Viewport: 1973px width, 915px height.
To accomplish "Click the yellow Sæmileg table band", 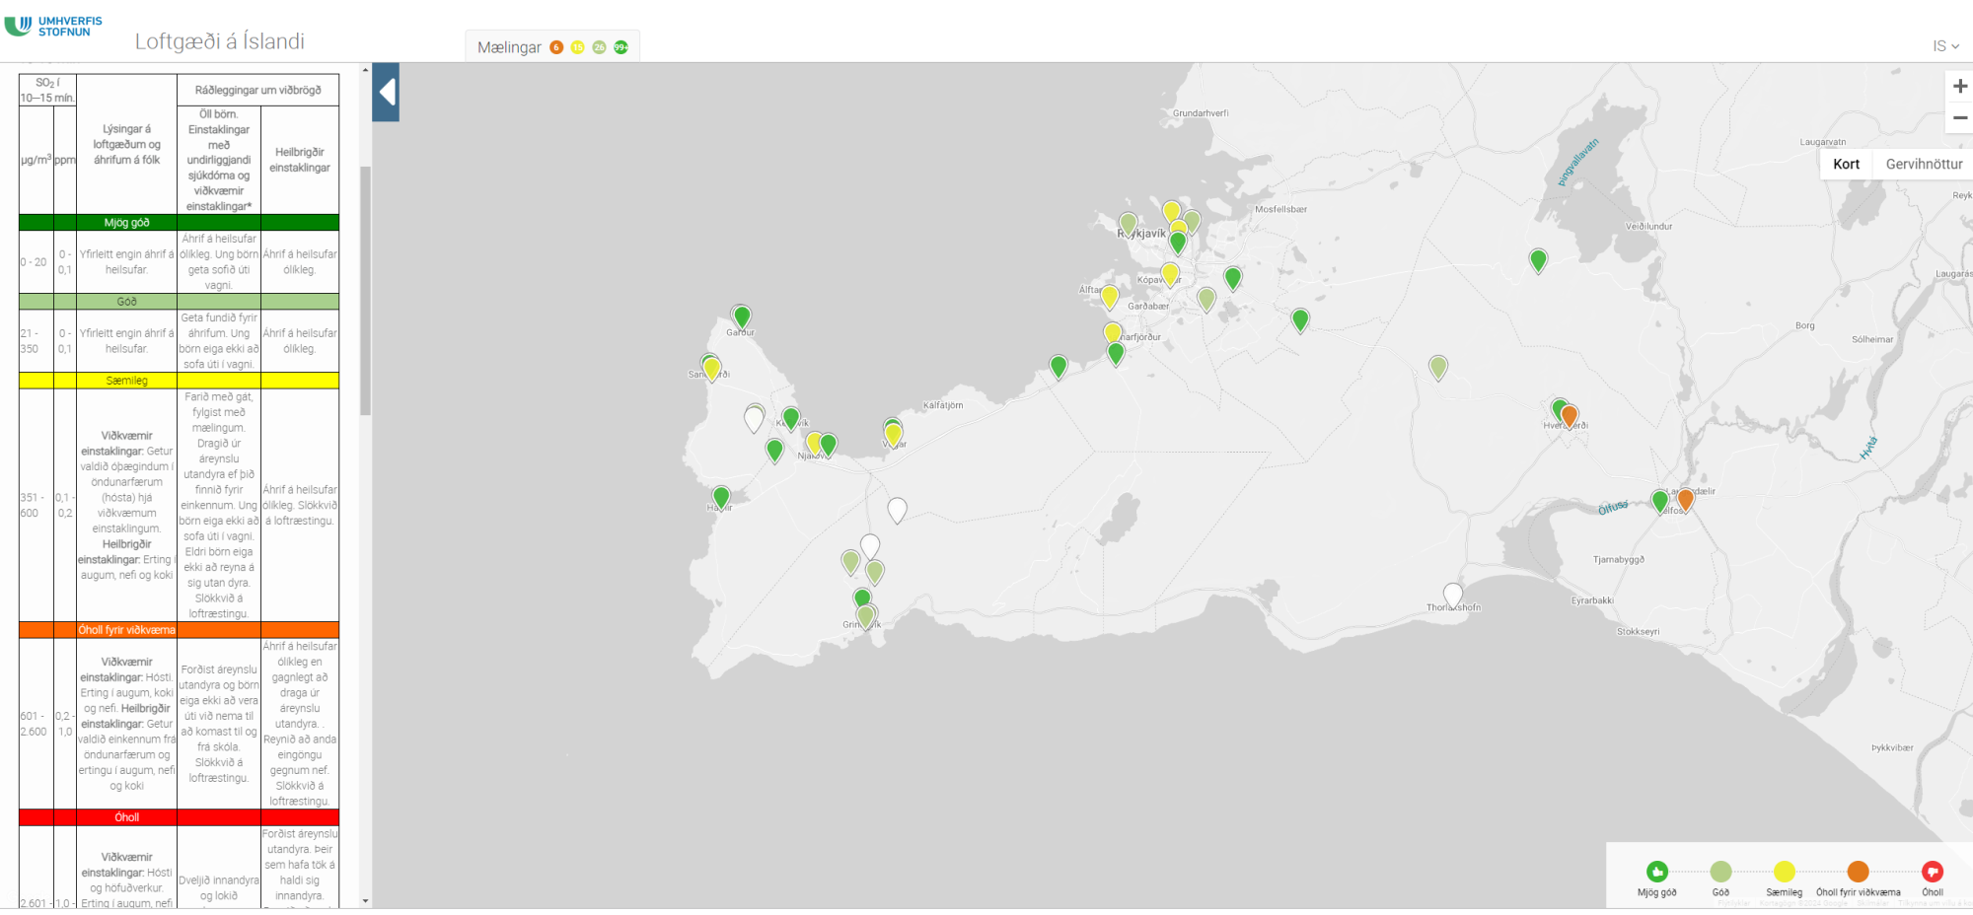I will coord(179,381).
